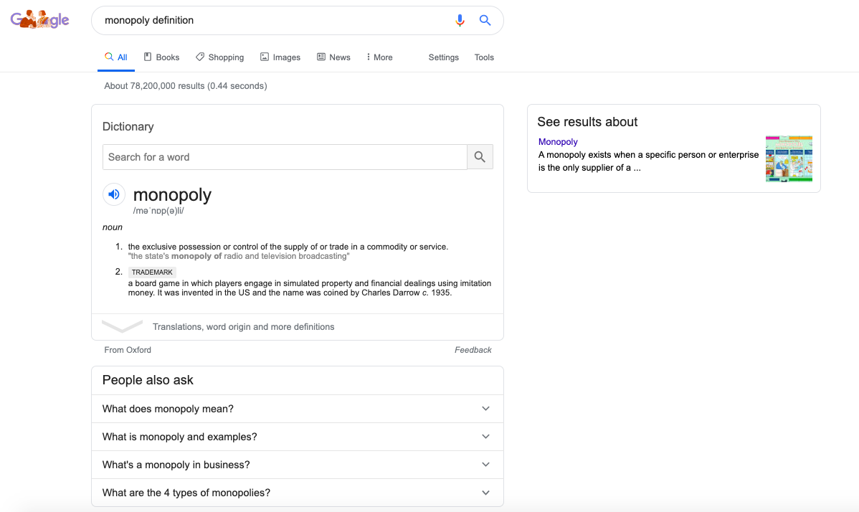859x512 pixels.
Task: Show search Tools options
Action: 484,57
